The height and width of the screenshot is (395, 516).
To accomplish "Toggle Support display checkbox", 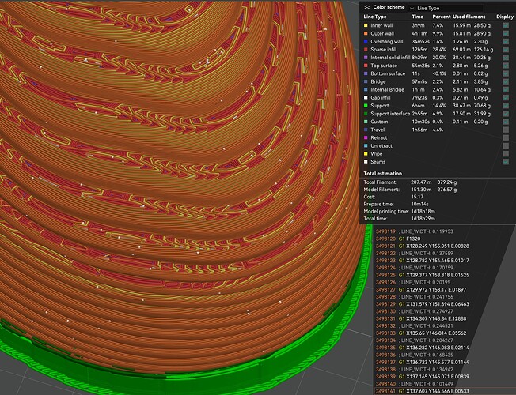I will (506, 106).
